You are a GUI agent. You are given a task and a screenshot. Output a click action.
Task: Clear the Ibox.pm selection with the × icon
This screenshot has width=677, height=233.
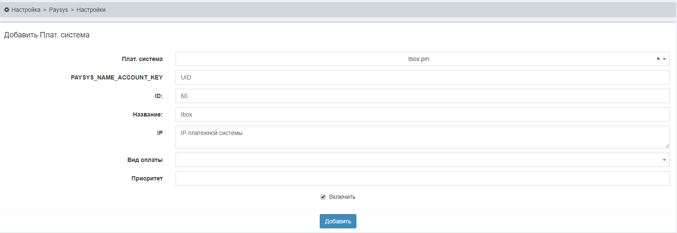(x=658, y=59)
